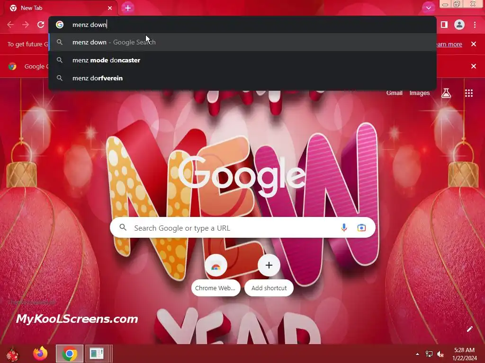This screenshot has width=485, height=363.
Task: Click the Chrome taskbar button
Action: click(70, 354)
